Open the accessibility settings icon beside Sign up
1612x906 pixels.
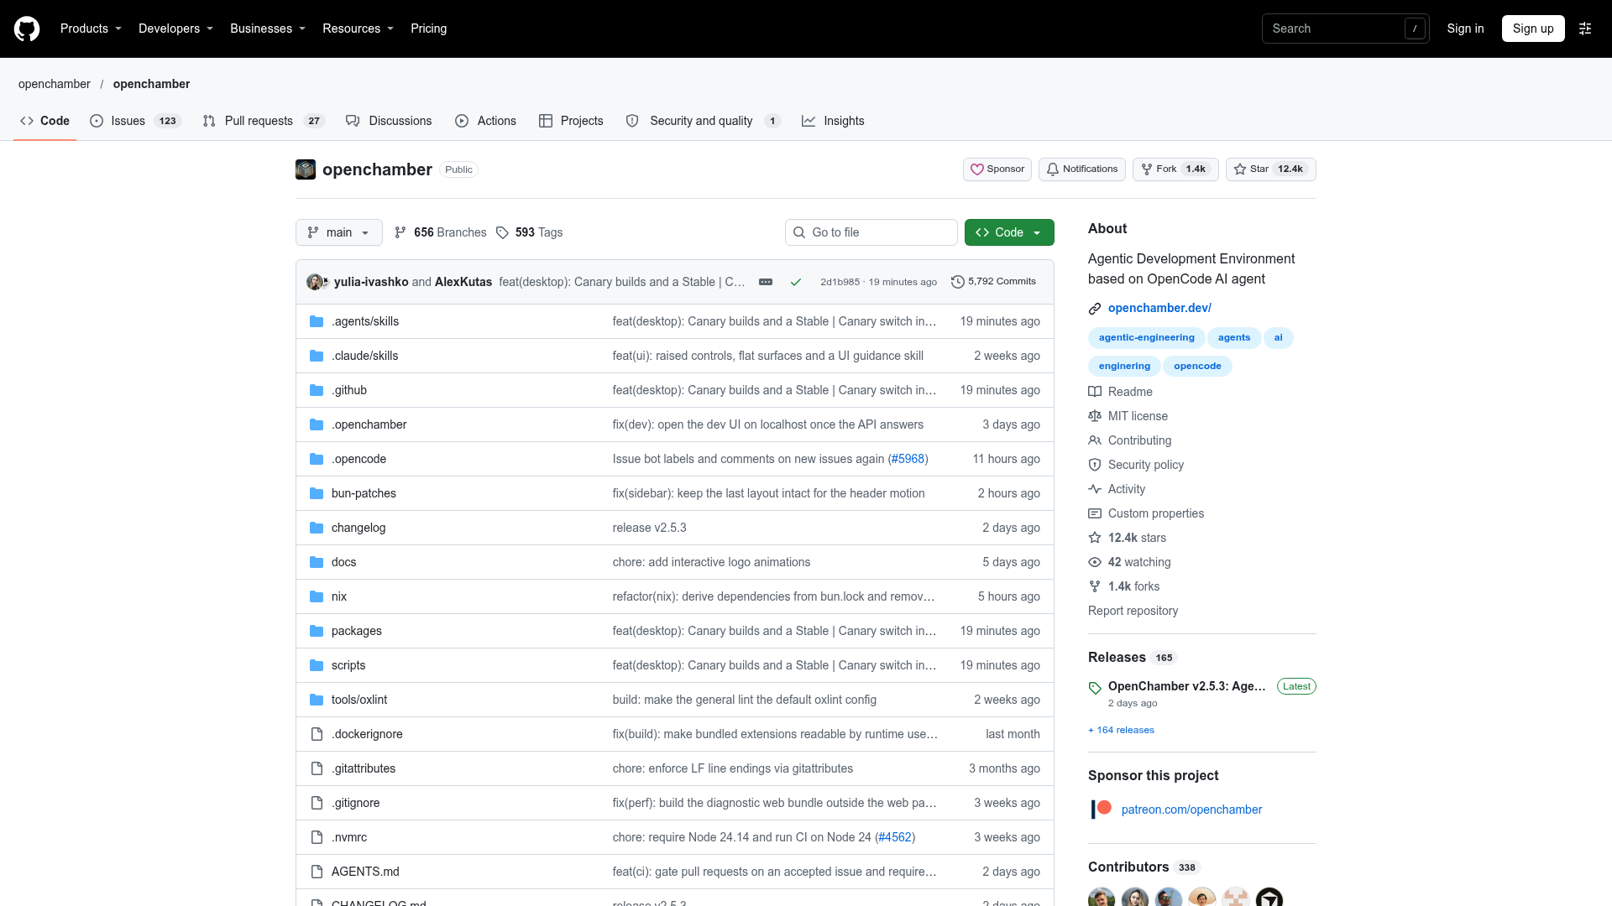tap(1585, 29)
